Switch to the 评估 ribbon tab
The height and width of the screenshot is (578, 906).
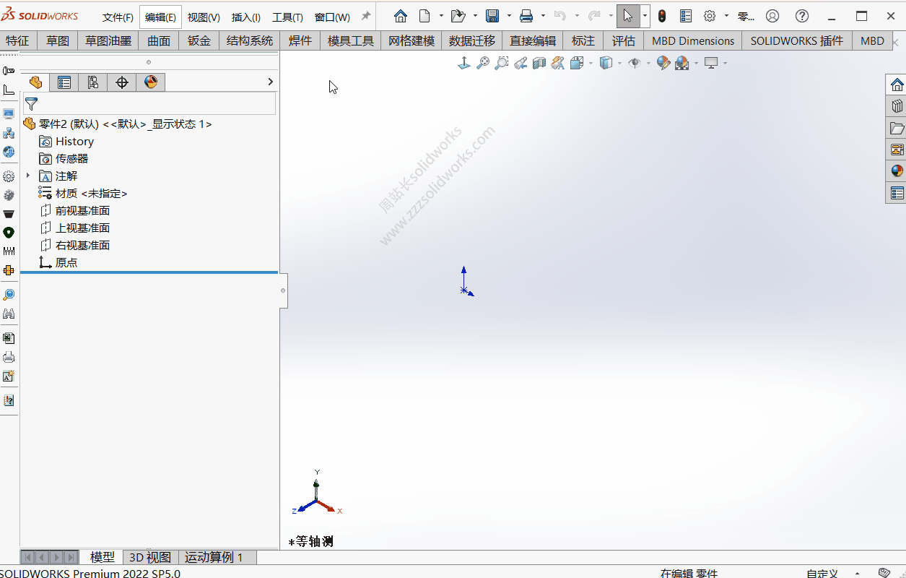tap(624, 41)
